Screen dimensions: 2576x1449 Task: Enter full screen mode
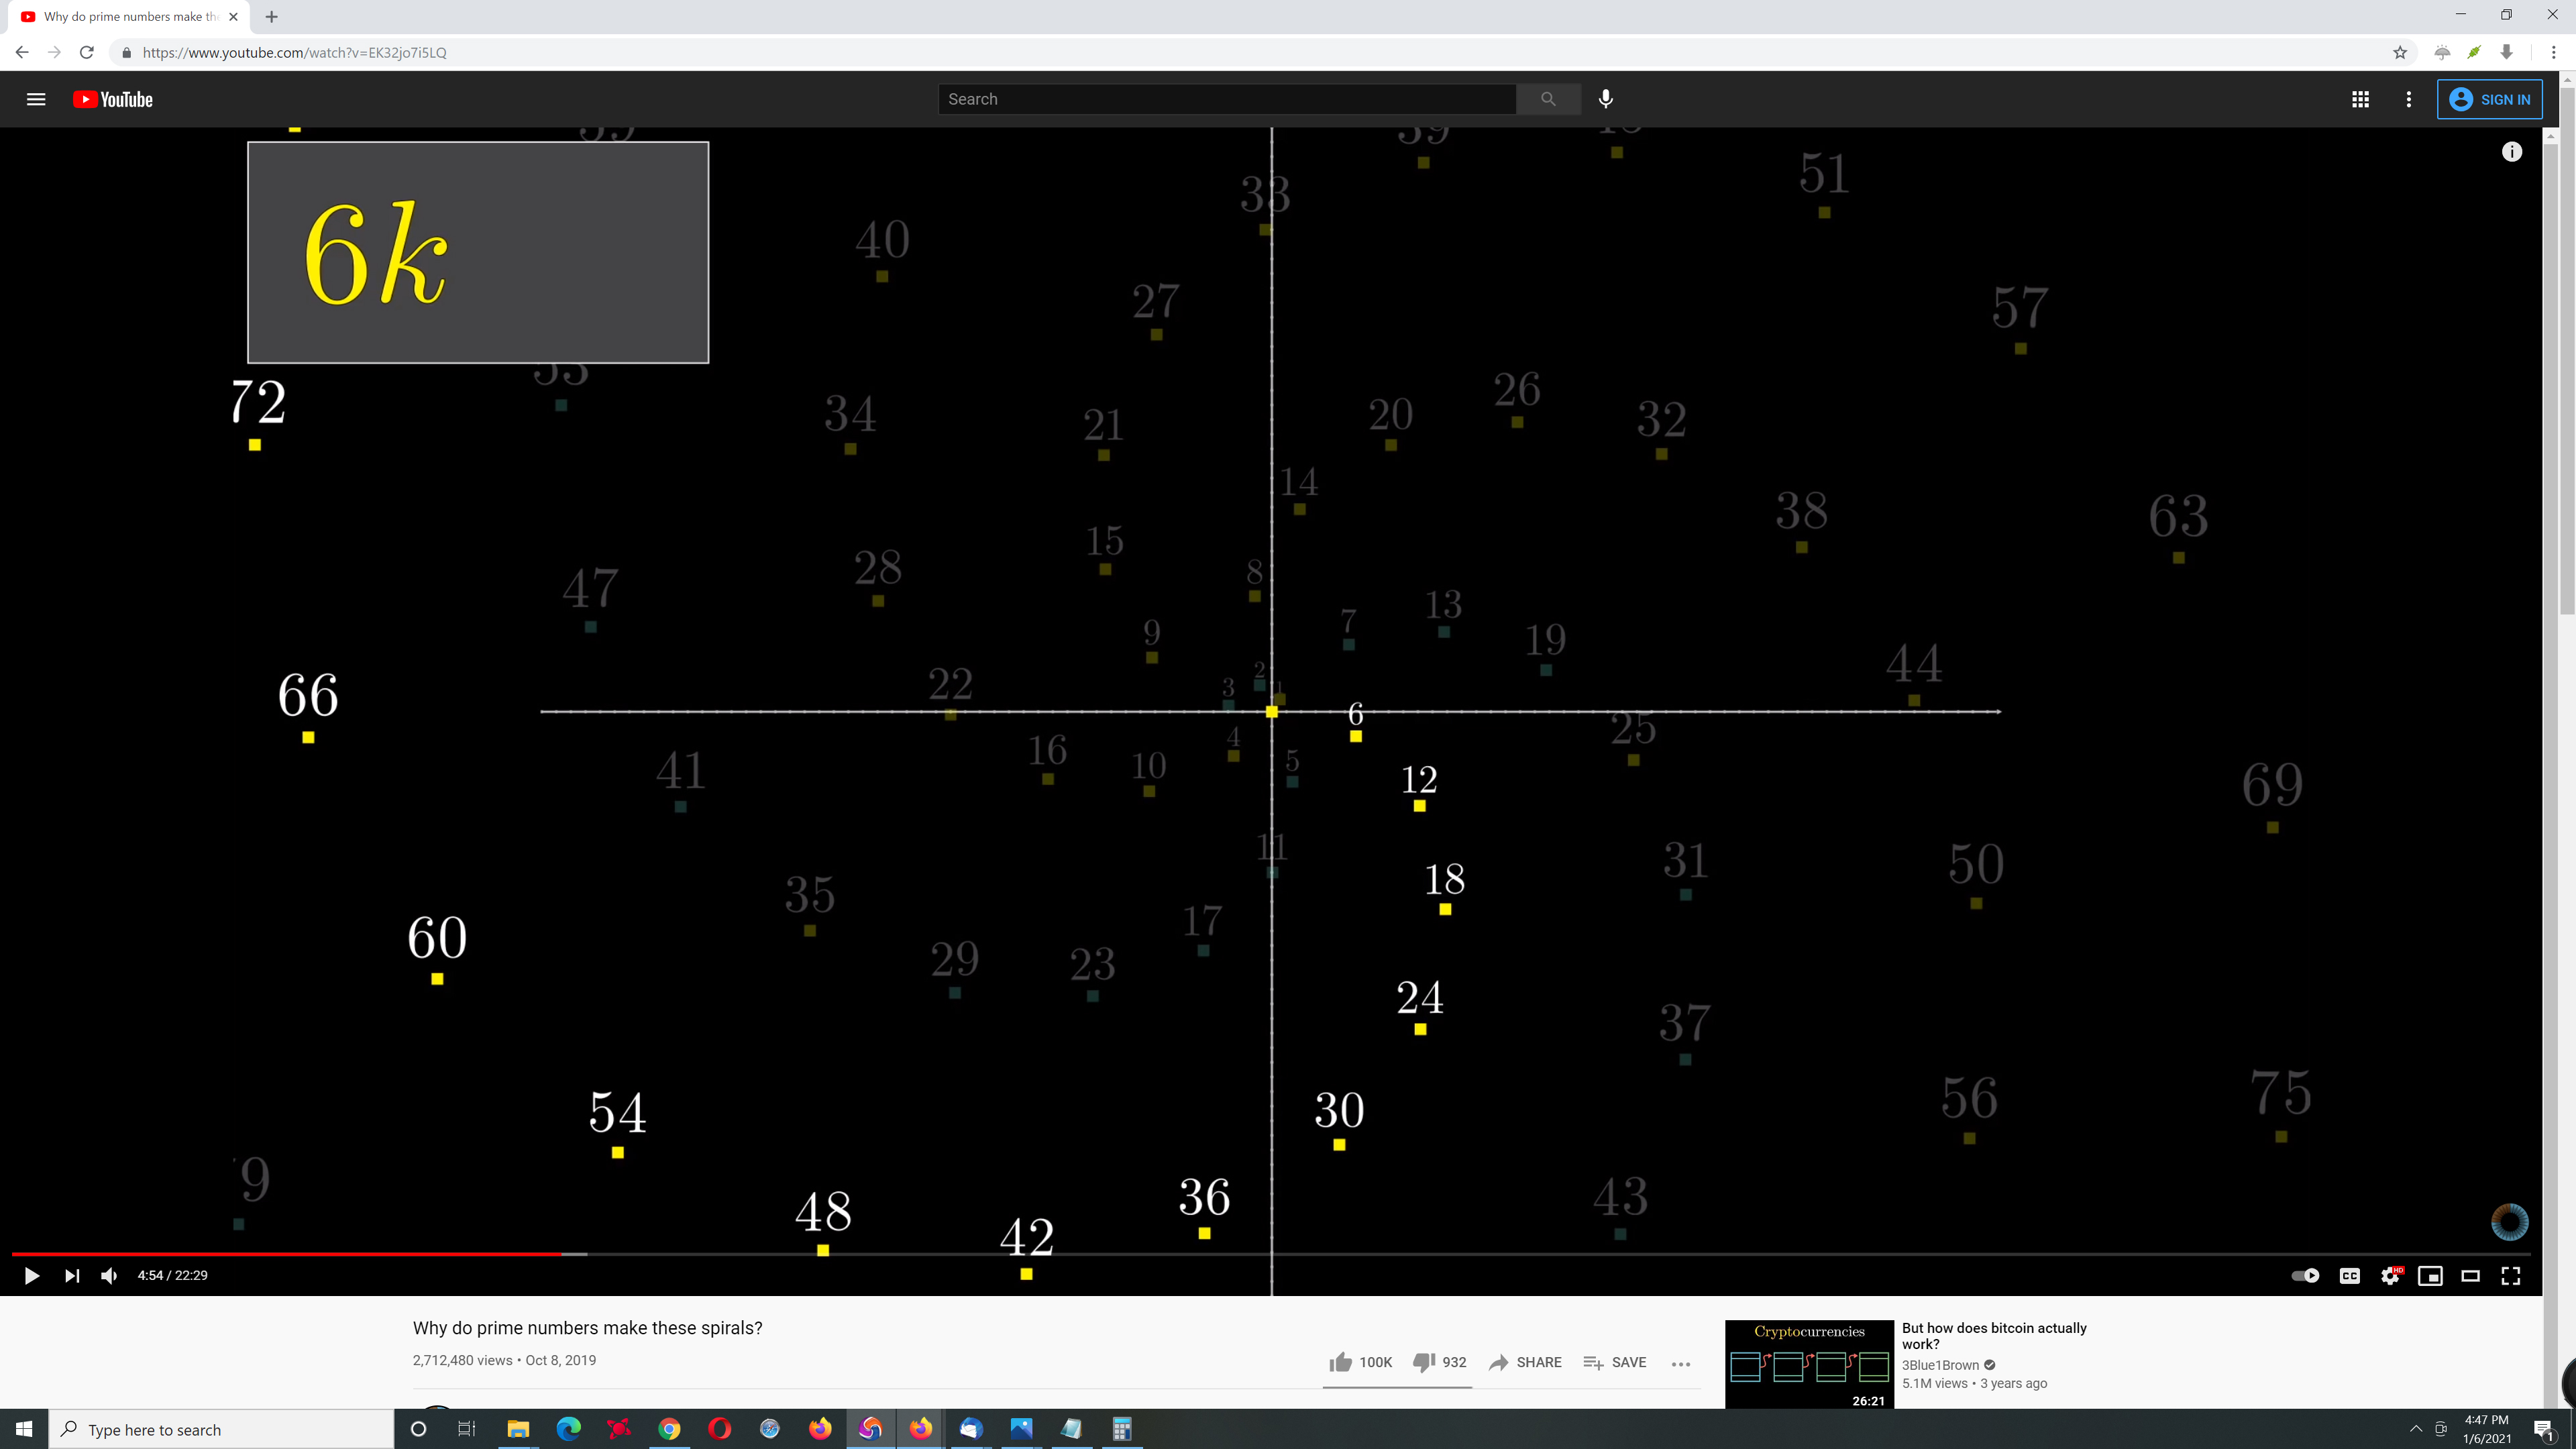click(2511, 1275)
